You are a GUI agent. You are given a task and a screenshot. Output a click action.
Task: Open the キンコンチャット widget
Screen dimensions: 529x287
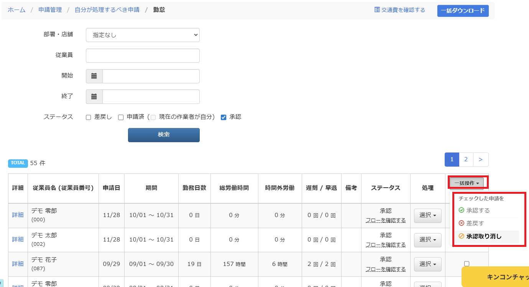(x=495, y=277)
